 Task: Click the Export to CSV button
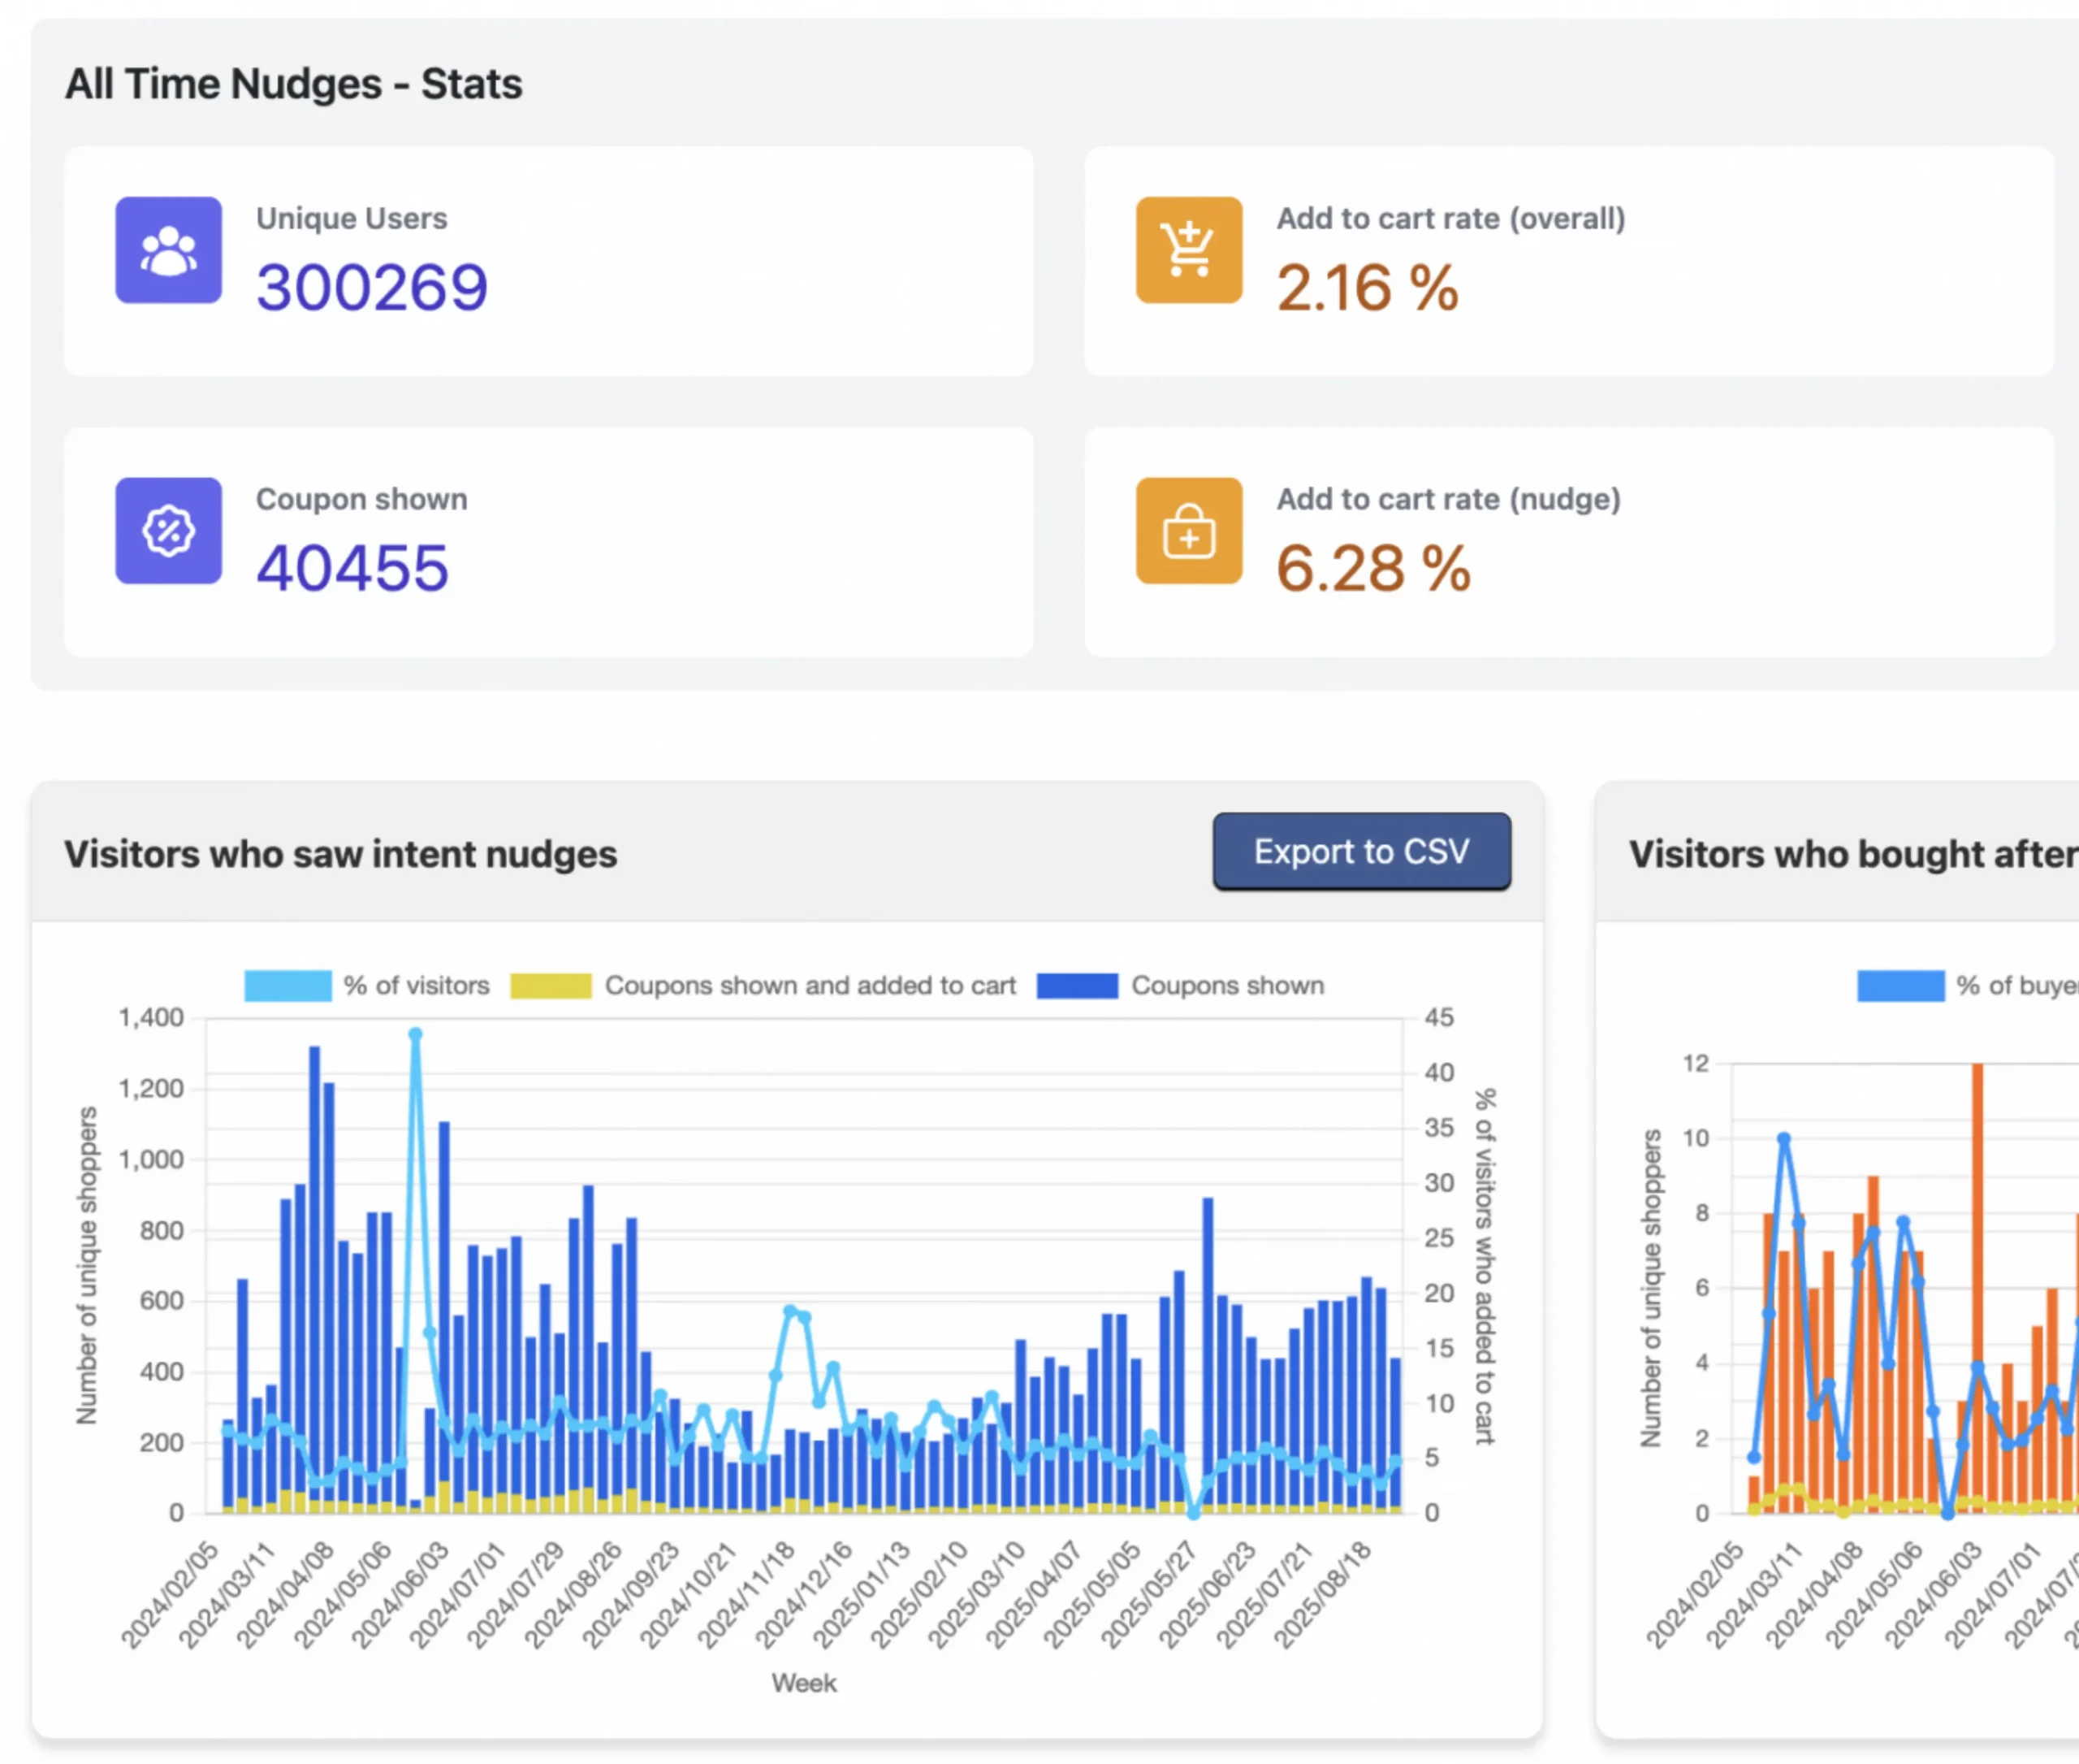point(1361,851)
